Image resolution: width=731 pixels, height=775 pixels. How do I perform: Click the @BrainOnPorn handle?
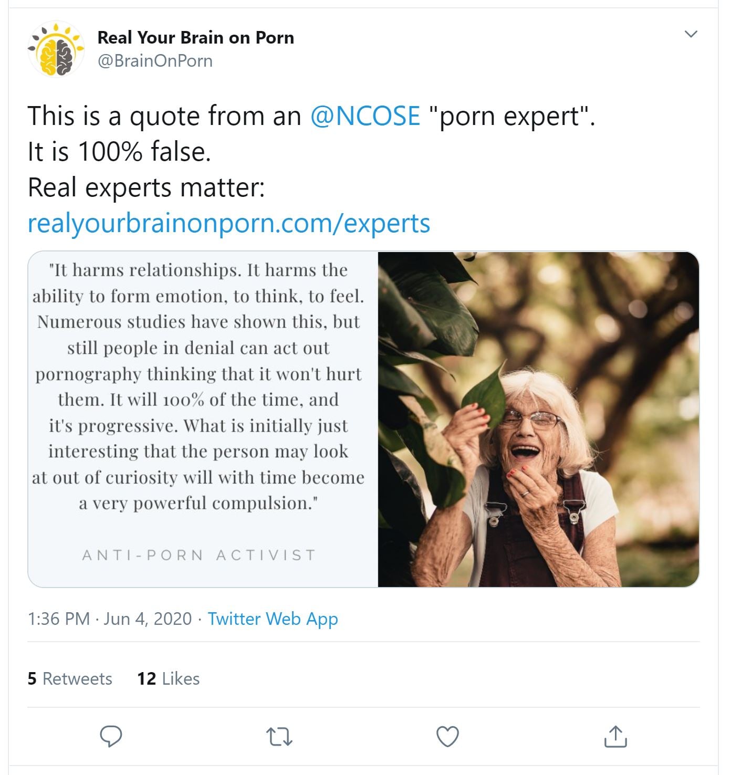point(155,61)
